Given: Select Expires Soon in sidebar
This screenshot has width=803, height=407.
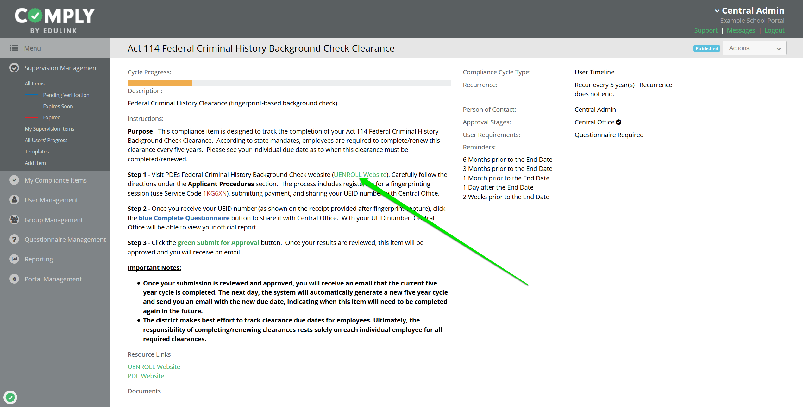Looking at the screenshot, I should pos(58,106).
